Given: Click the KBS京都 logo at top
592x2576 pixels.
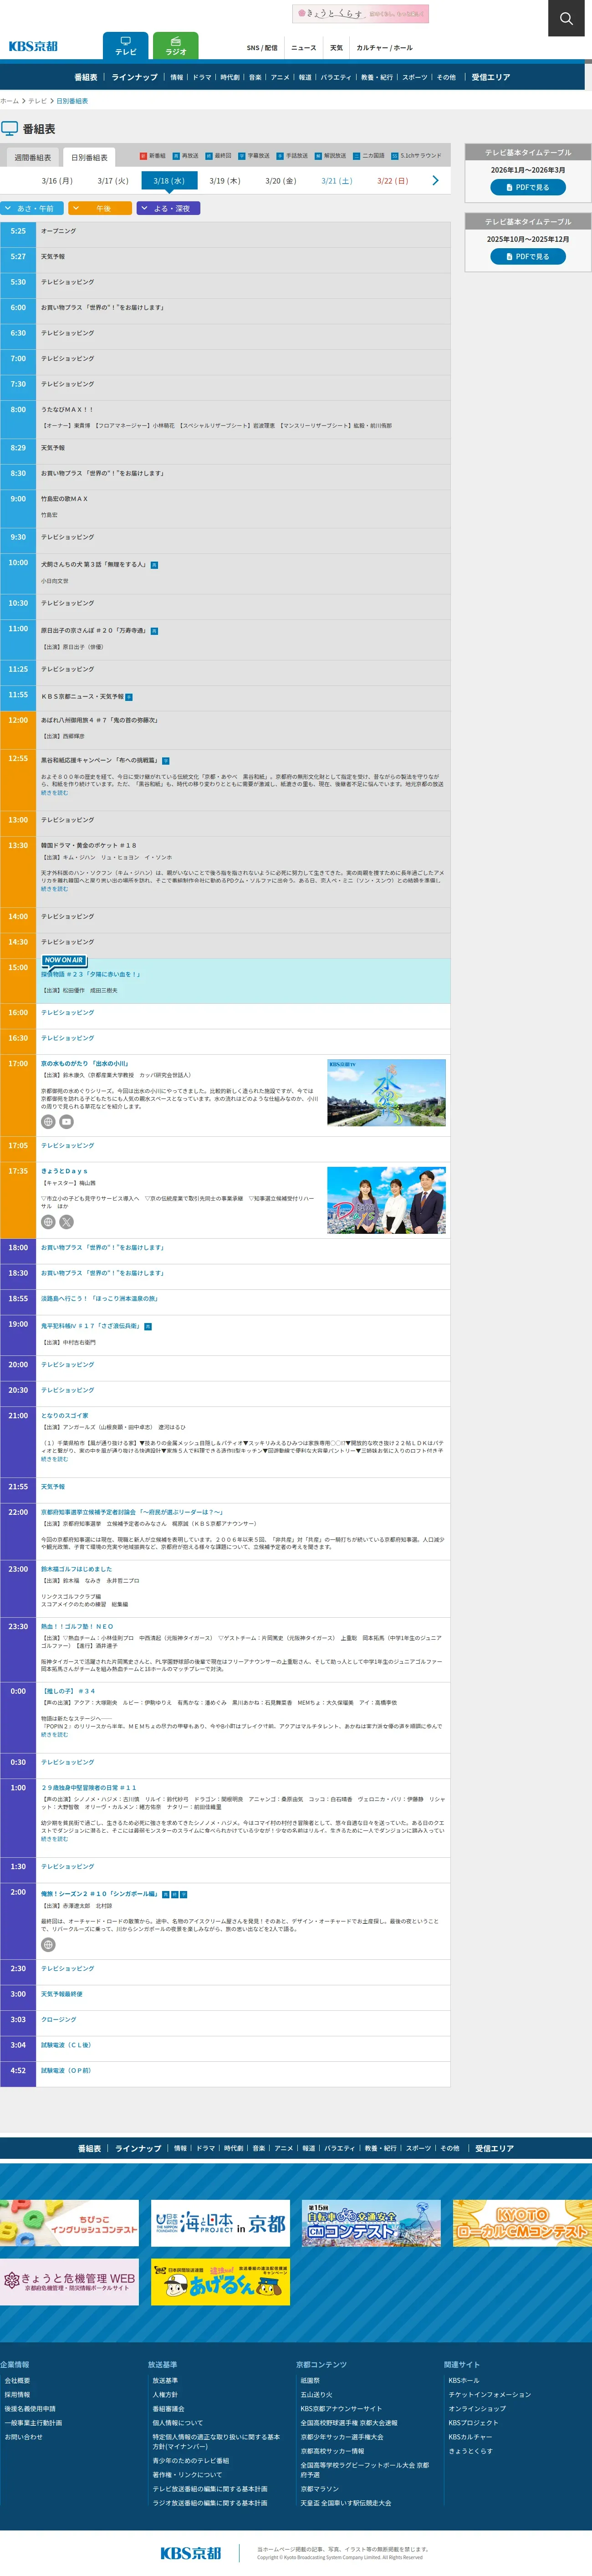Looking at the screenshot, I should (33, 46).
